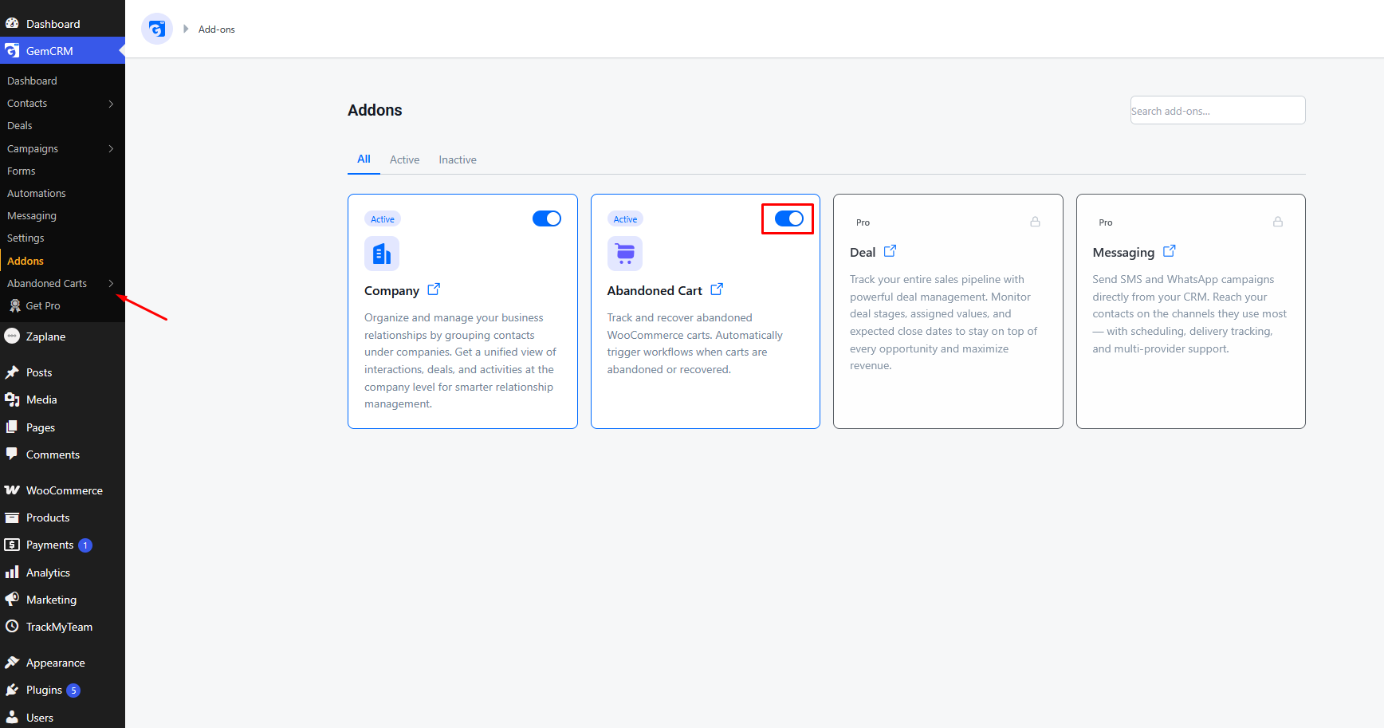Click the Zaplane sidebar icon
Viewport: 1384px width, 728px height.
tap(12, 336)
